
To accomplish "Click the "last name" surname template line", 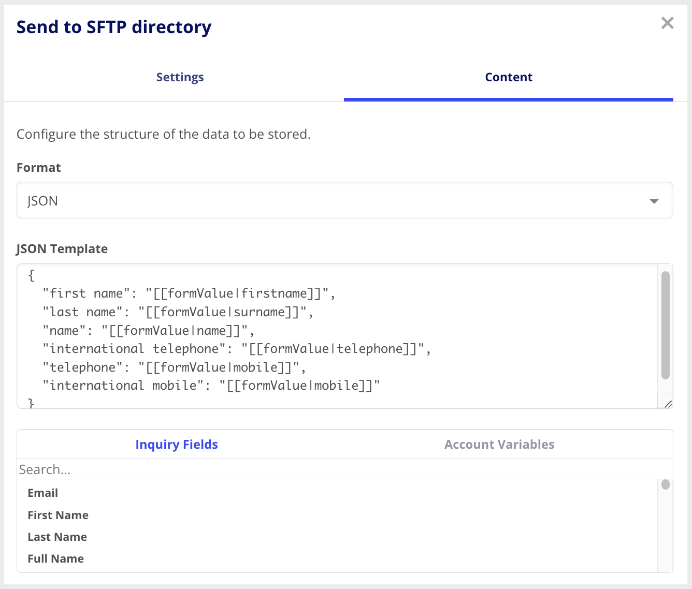I will pos(178,312).
